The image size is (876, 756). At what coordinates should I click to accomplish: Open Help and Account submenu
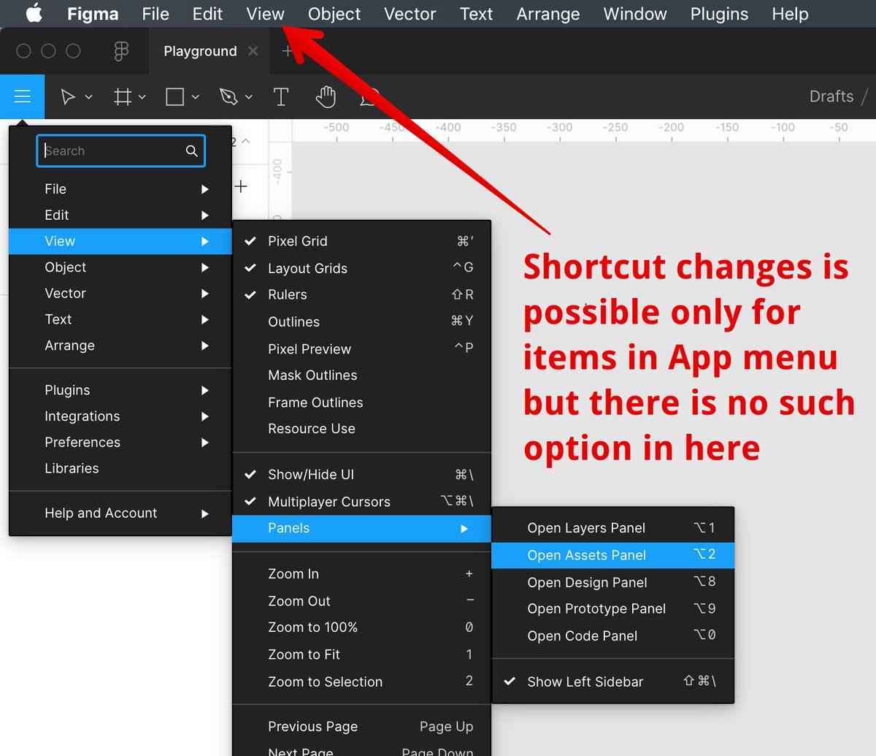point(120,513)
